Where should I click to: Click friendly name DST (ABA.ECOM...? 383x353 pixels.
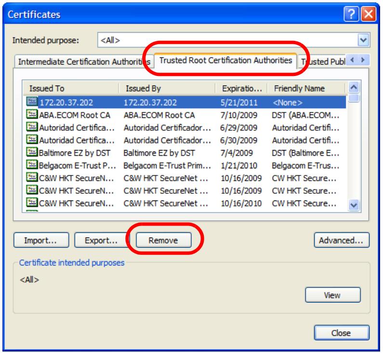click(305, 115)
